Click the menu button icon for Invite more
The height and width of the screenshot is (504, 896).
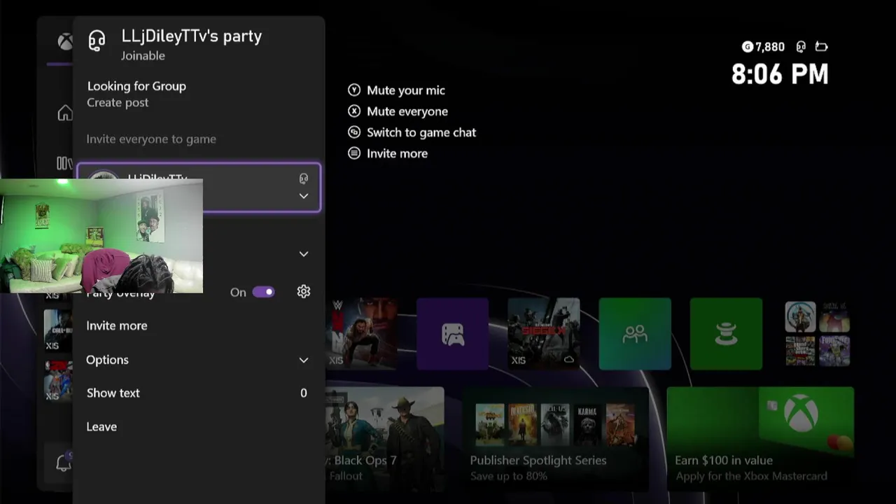tap(354, 153)
